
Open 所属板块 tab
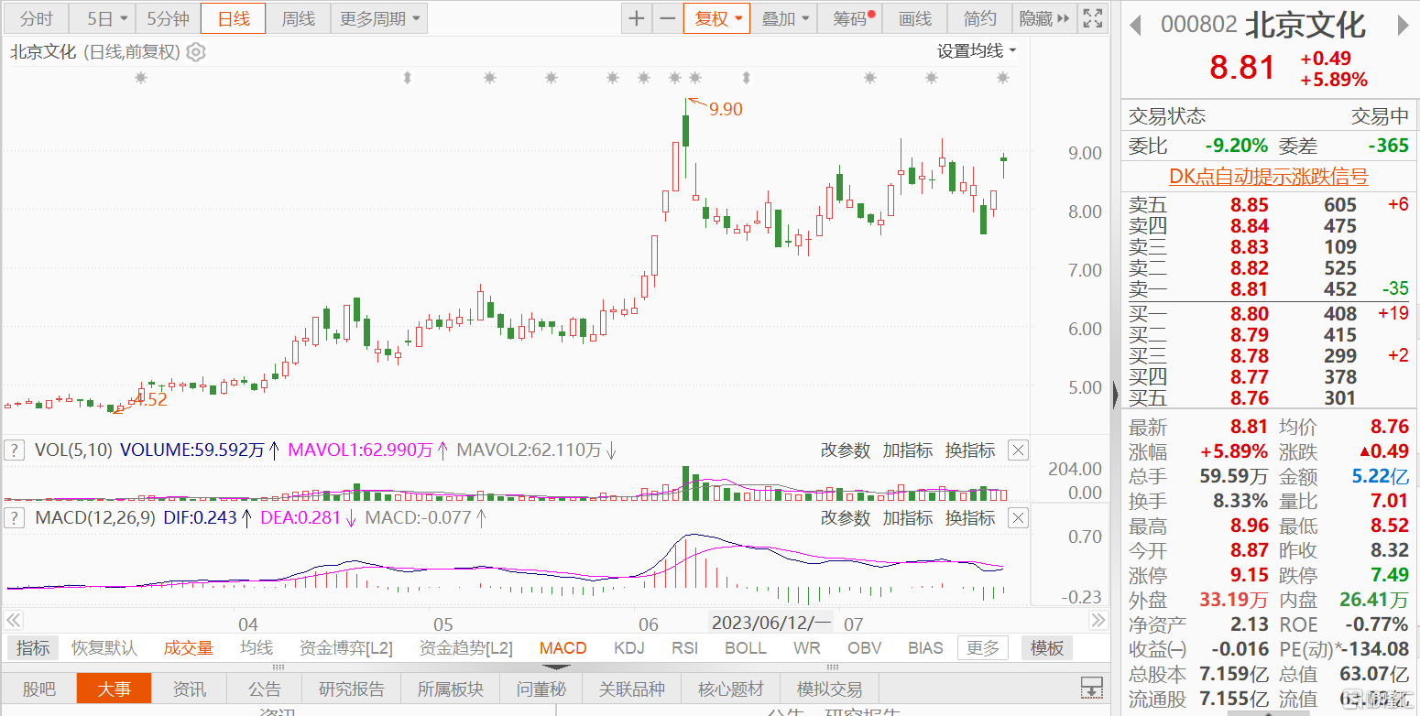tap(450, 689)
